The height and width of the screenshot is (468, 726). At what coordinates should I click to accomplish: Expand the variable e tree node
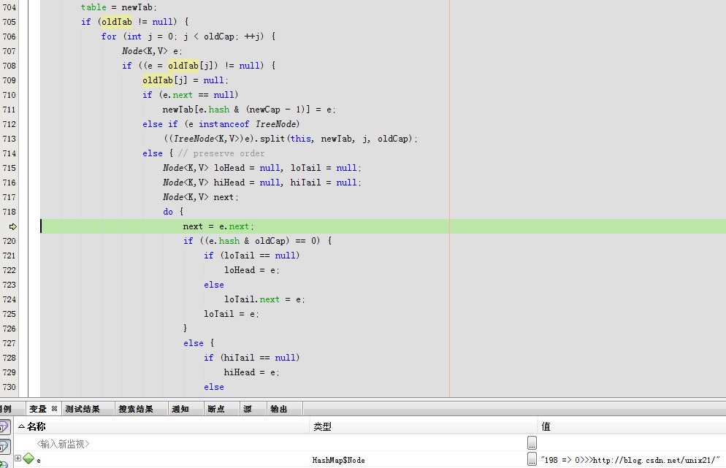click(18, 459)
